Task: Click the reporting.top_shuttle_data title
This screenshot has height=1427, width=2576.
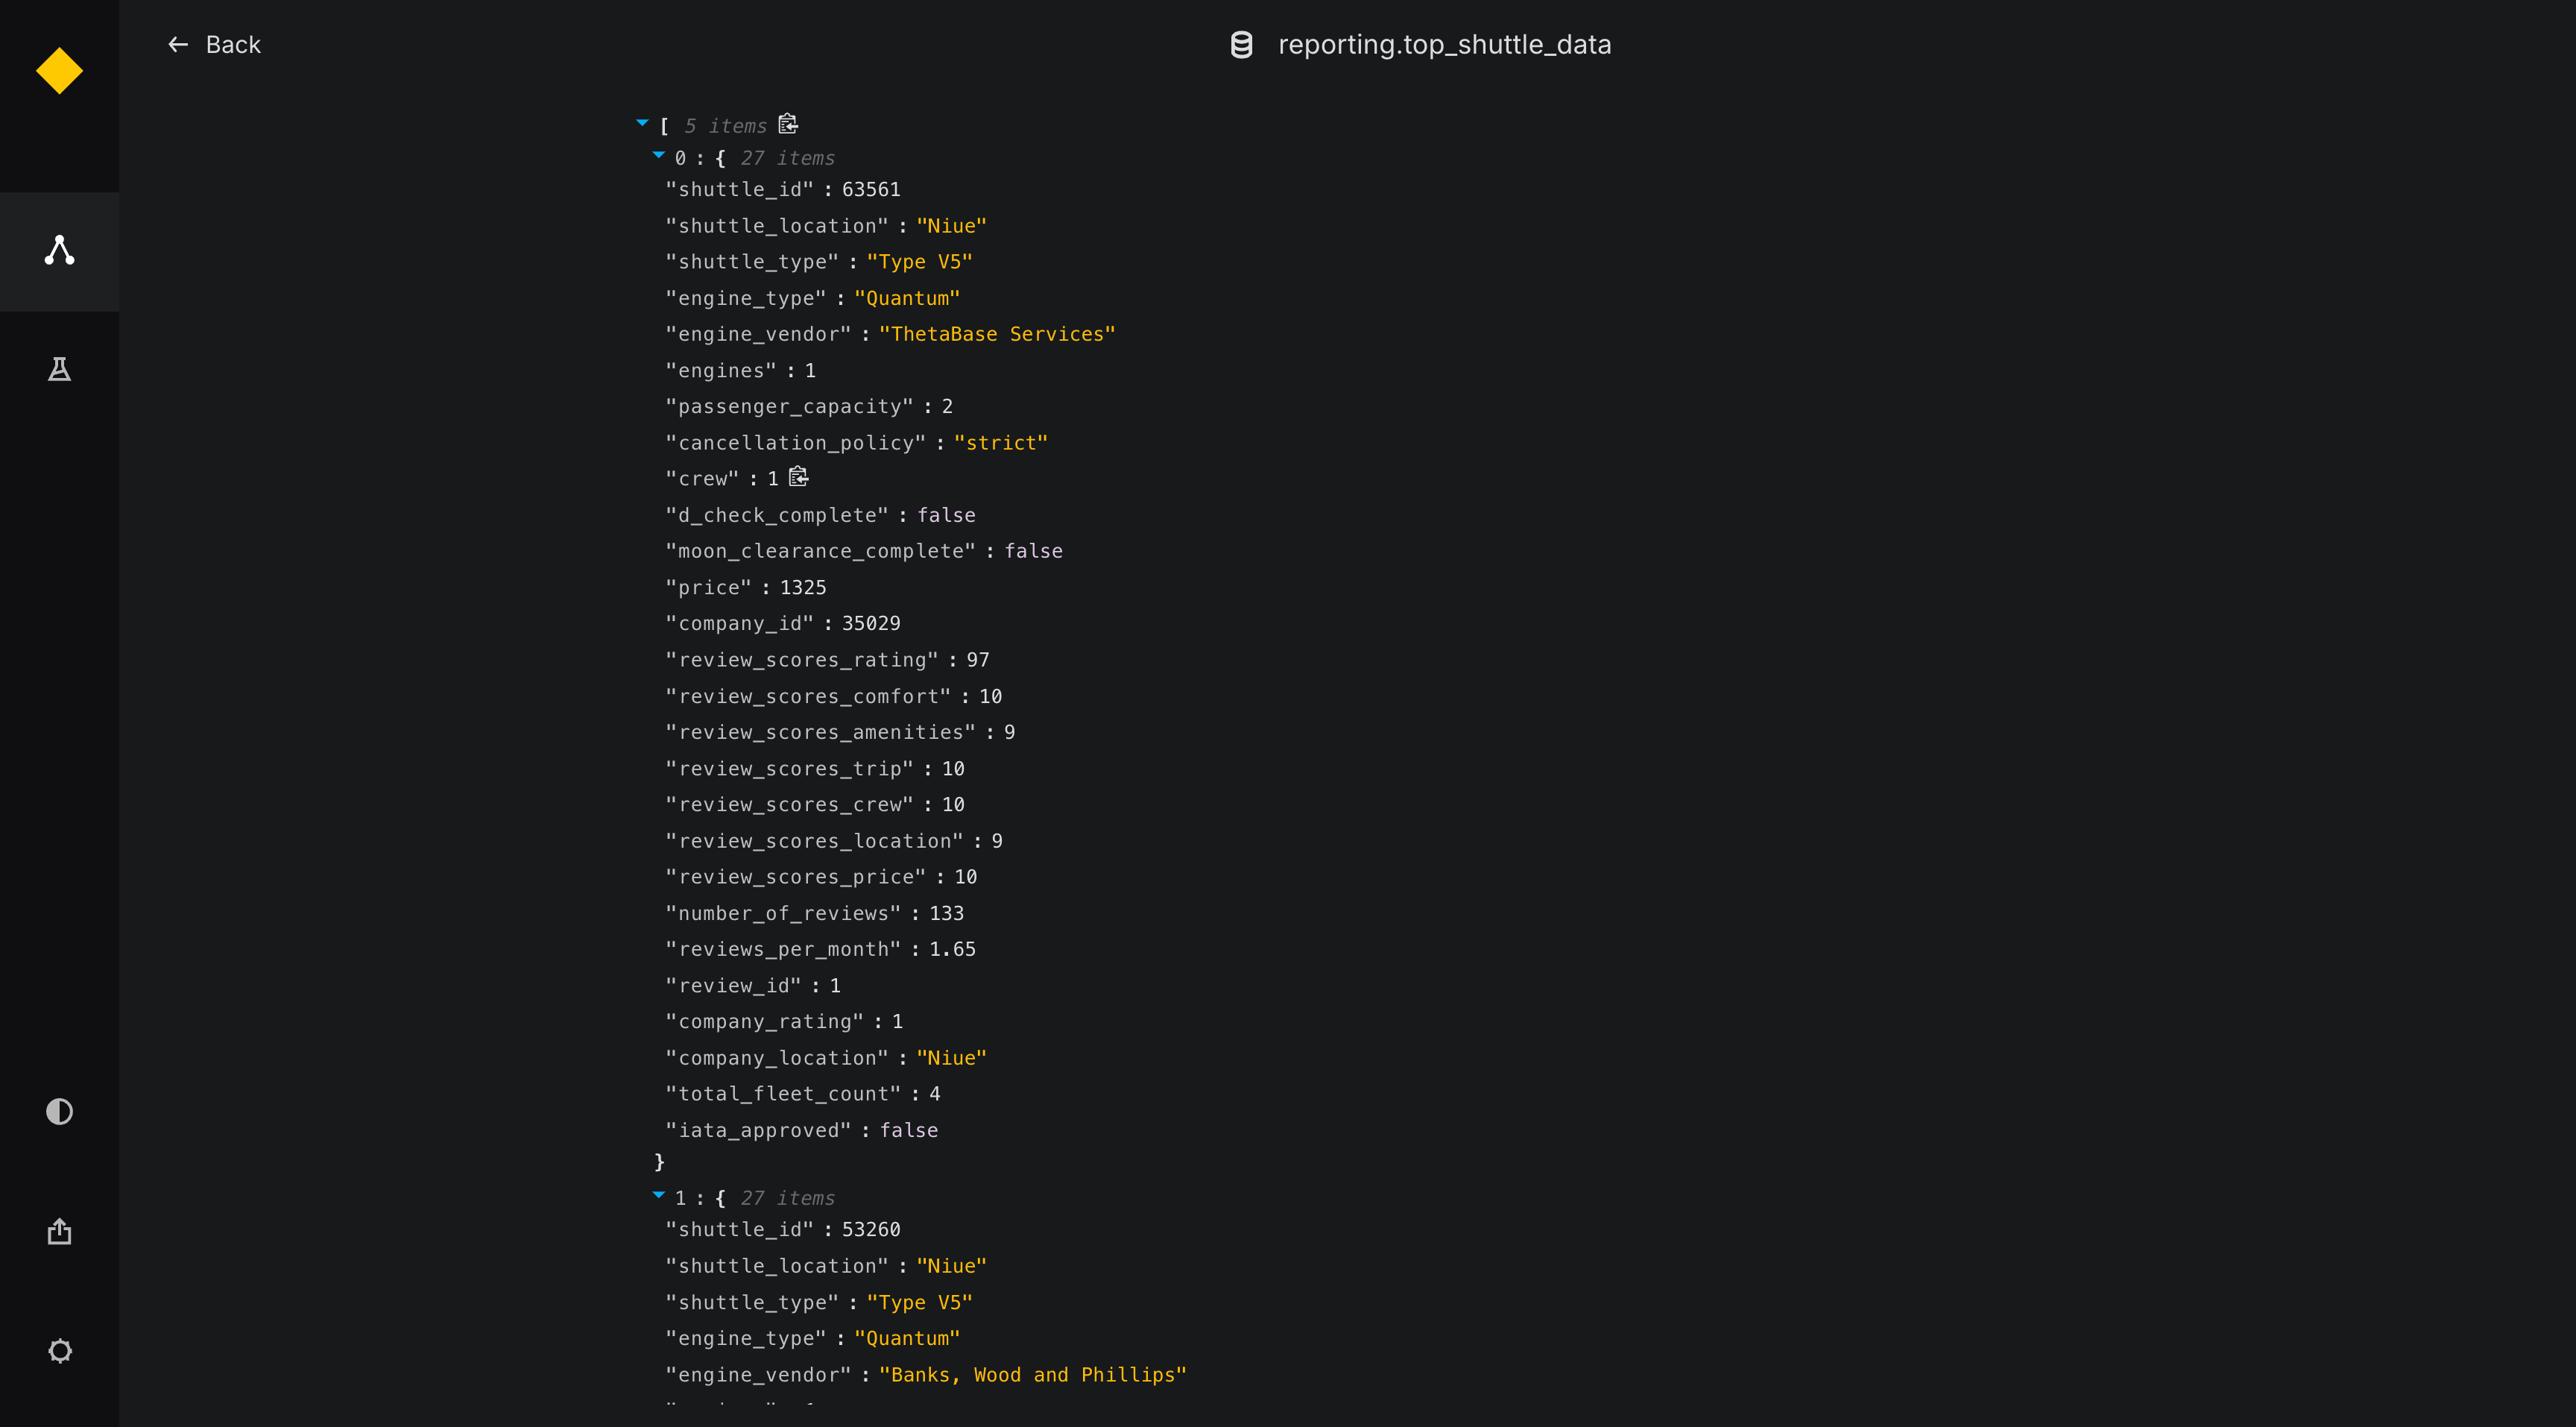Action: [1444, 44]
